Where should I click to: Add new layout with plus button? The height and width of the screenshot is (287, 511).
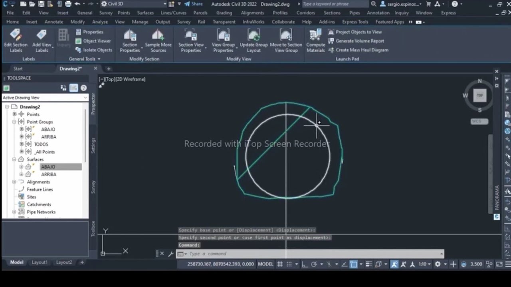(82, 262)
